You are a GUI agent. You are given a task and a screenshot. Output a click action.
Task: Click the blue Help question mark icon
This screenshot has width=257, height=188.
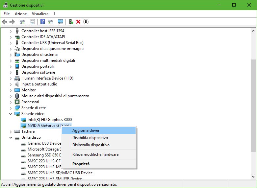coord(42,22)
